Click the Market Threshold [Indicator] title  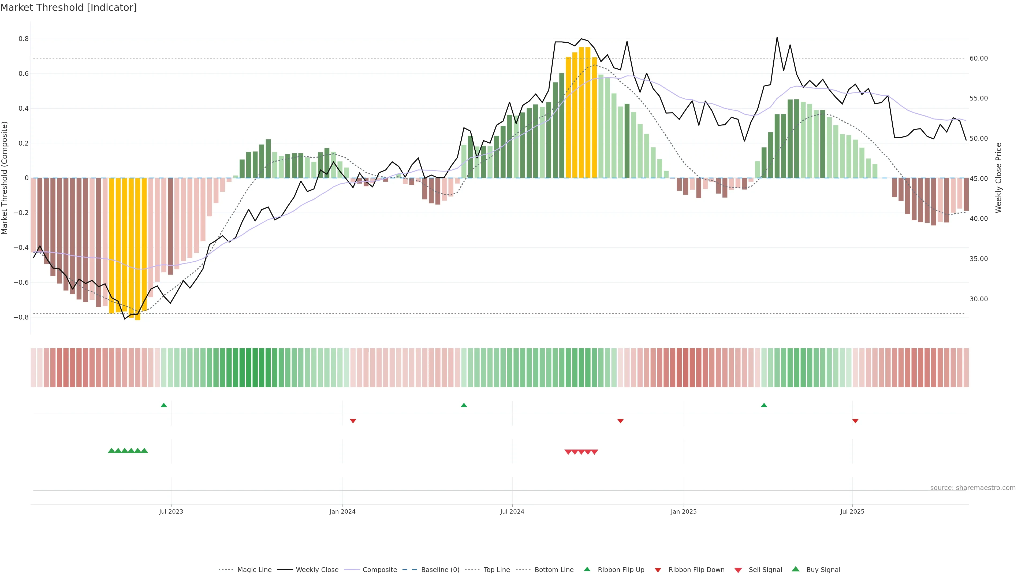tap(68, 8)
